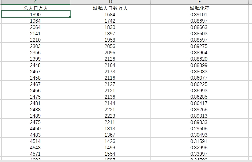Screen dimensions: 252x162
Task: Select cell with value 2356
Action: [36, 52]
